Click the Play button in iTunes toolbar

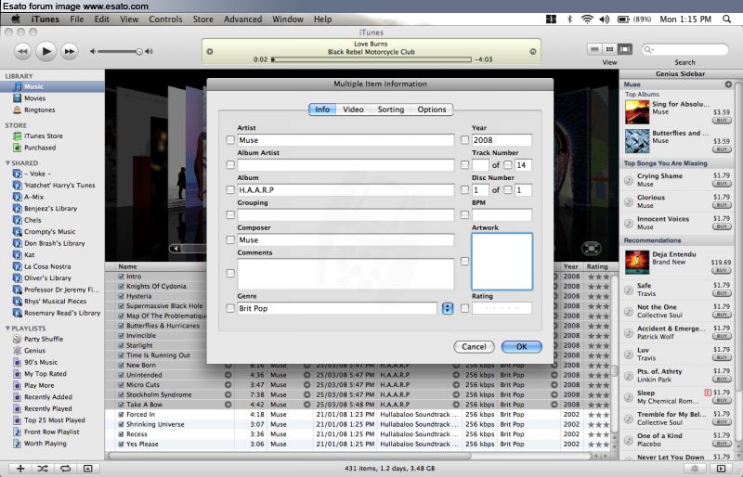click(46, 51)
